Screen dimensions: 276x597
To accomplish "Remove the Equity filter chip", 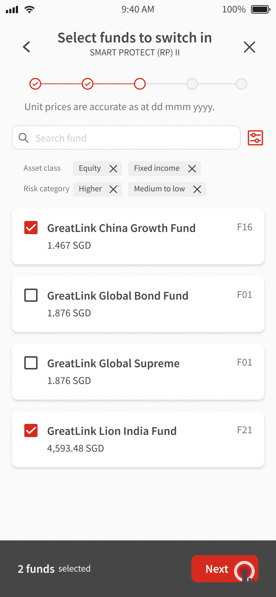I will (113, 169).
